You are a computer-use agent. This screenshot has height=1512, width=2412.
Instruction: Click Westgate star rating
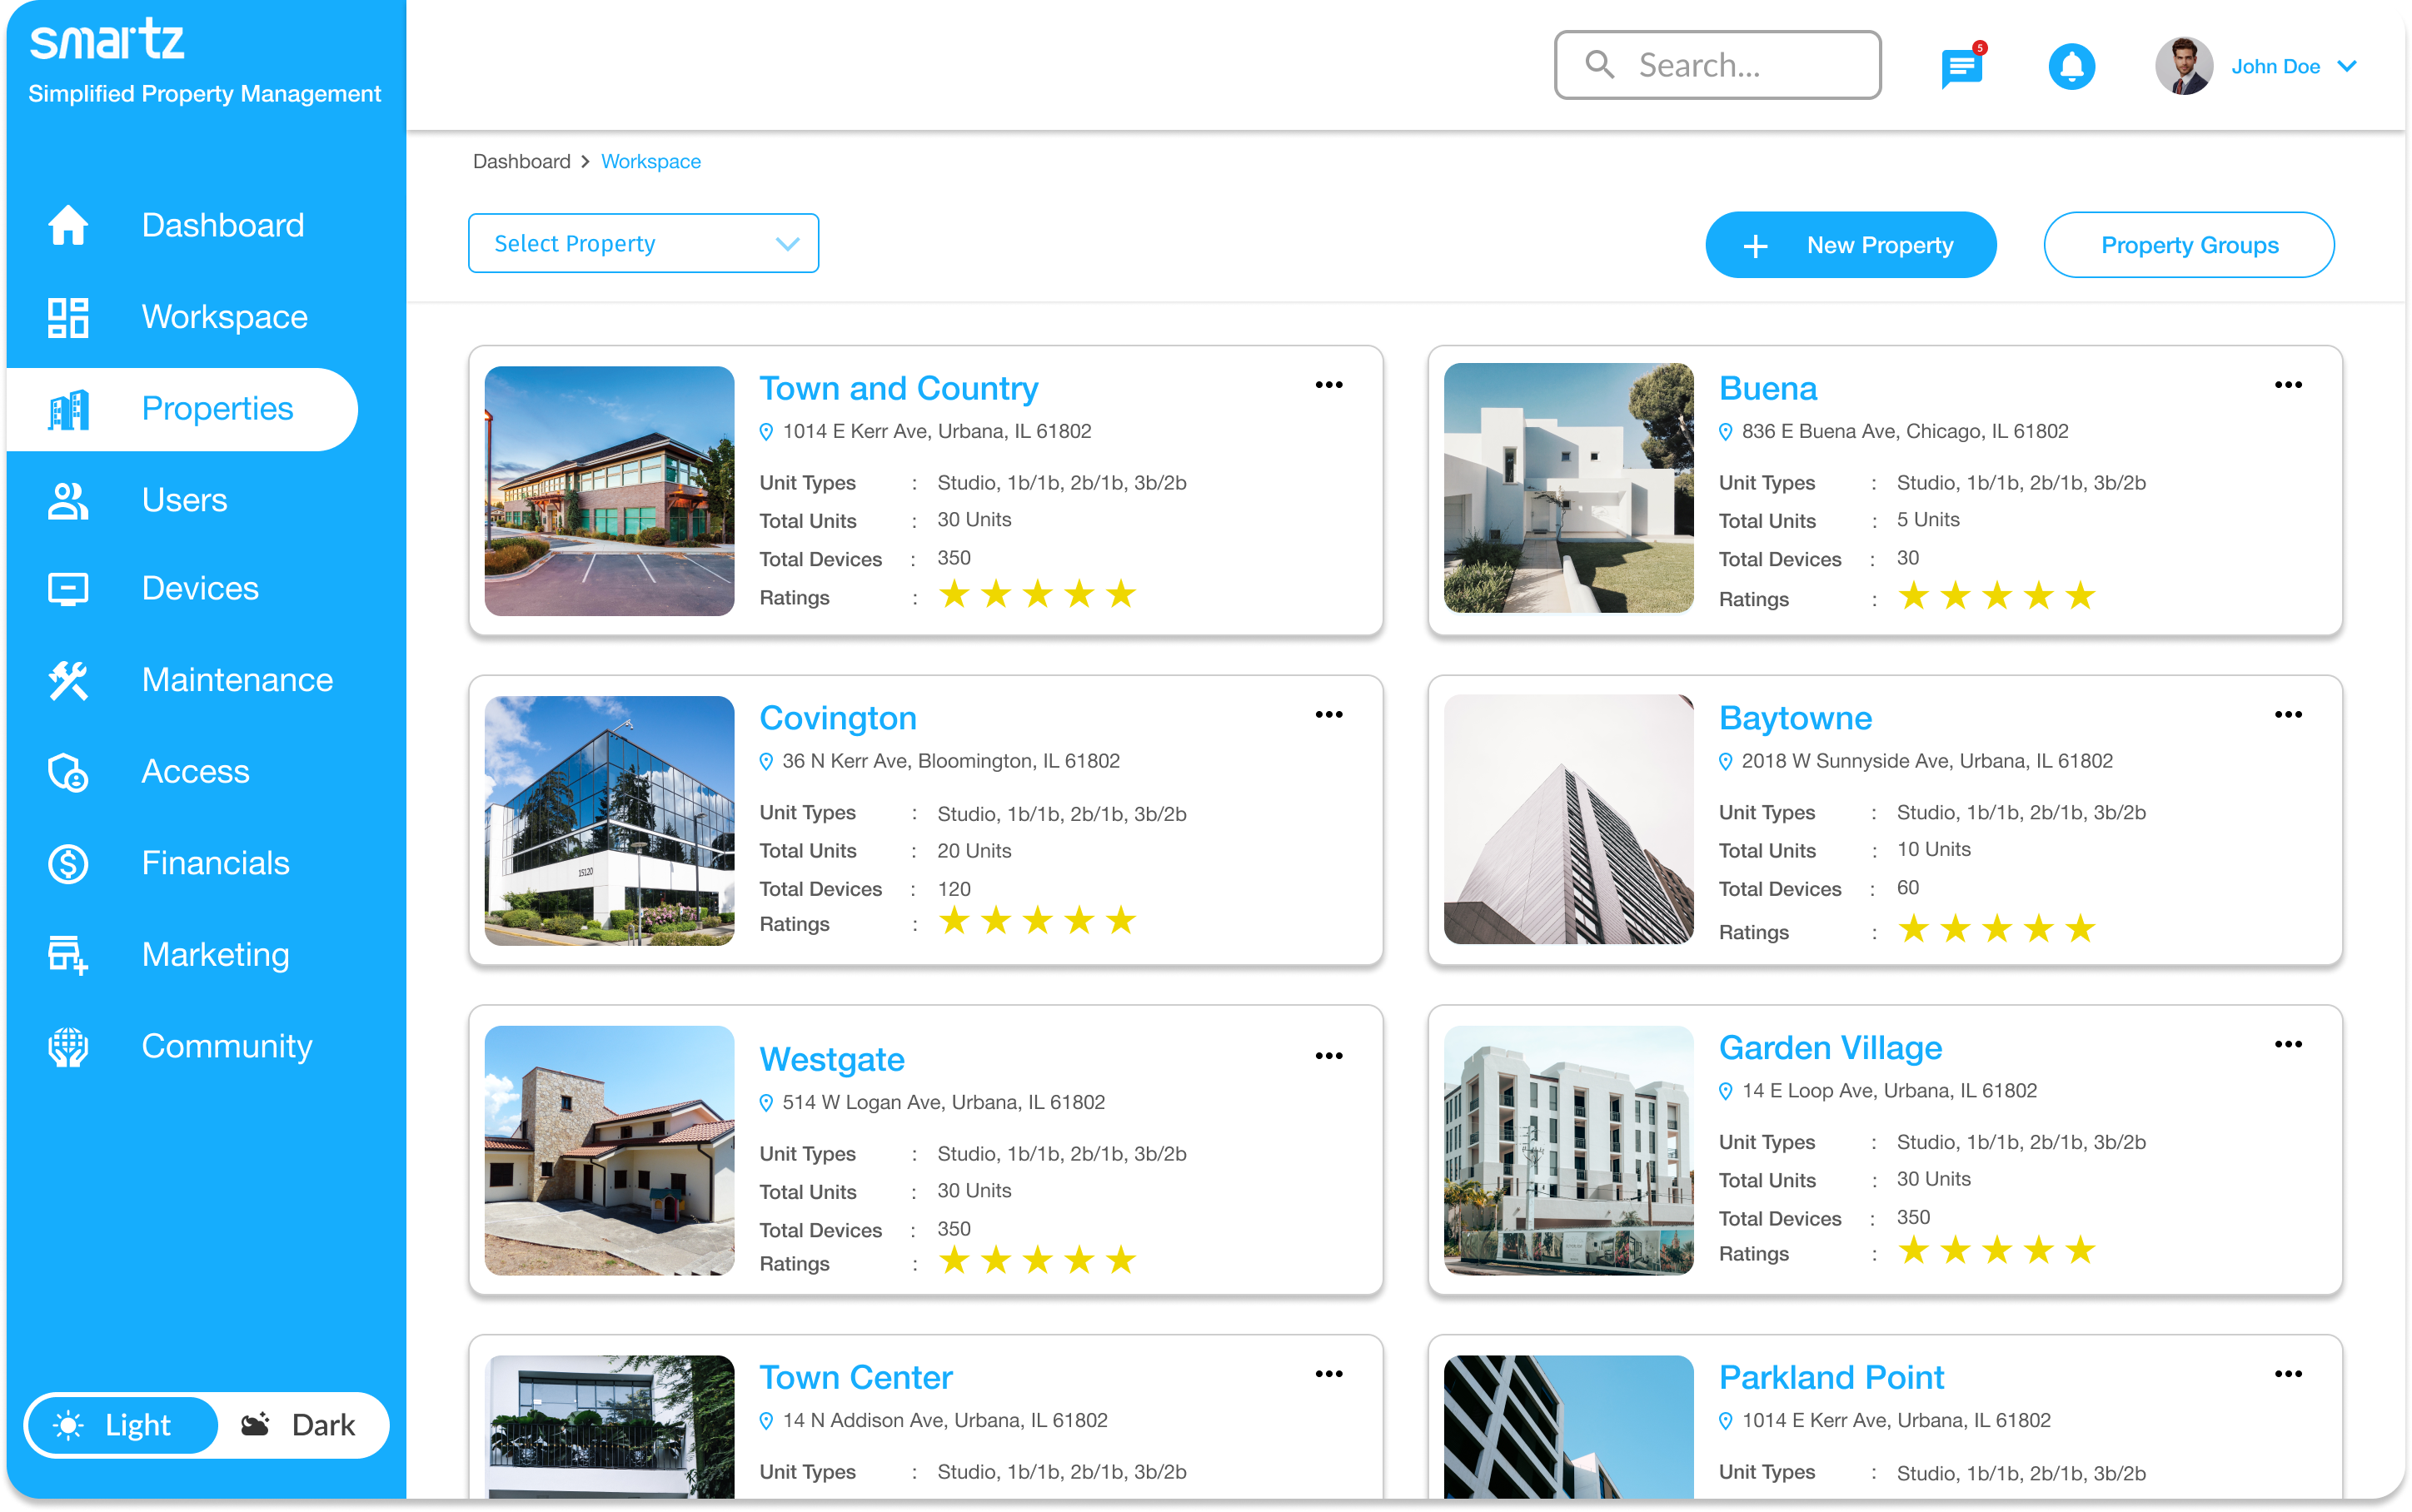[1037, 1260]
